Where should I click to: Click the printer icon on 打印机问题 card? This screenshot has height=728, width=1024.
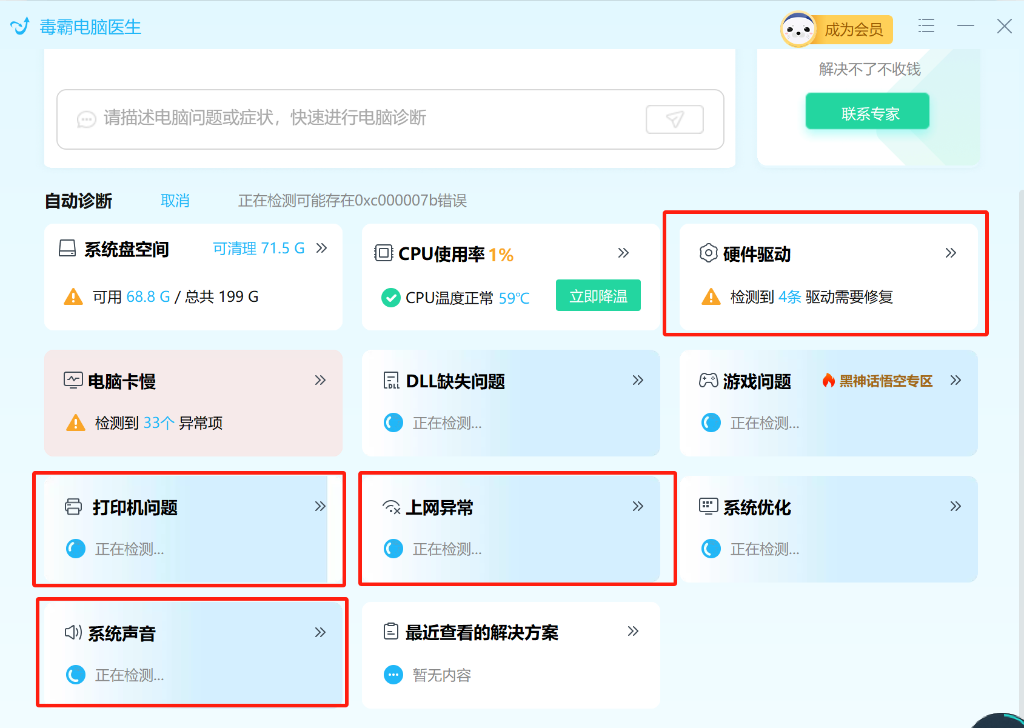(x=73, y=507)
